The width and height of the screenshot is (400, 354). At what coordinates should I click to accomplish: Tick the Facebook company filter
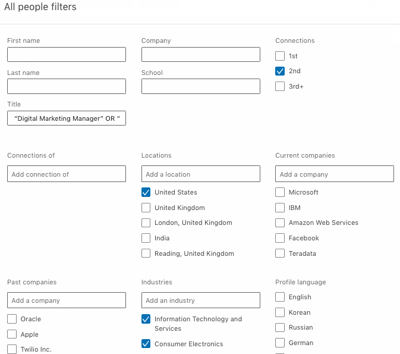point(280,238)
